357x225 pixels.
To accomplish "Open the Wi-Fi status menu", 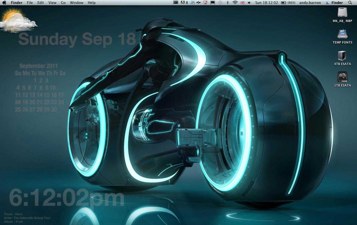I will coord(235,3).
